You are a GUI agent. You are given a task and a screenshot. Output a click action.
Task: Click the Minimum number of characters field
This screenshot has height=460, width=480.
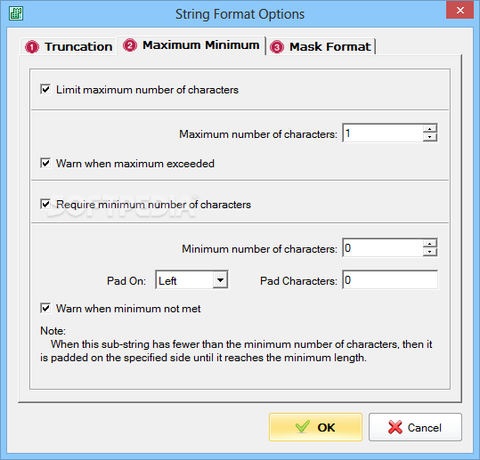pos(383,247)
